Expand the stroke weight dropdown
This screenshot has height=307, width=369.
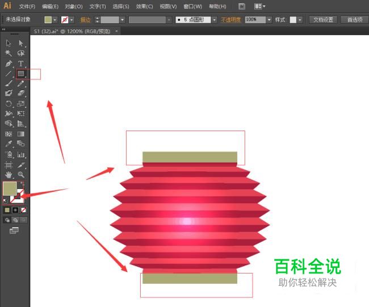(x=123, y=20)
